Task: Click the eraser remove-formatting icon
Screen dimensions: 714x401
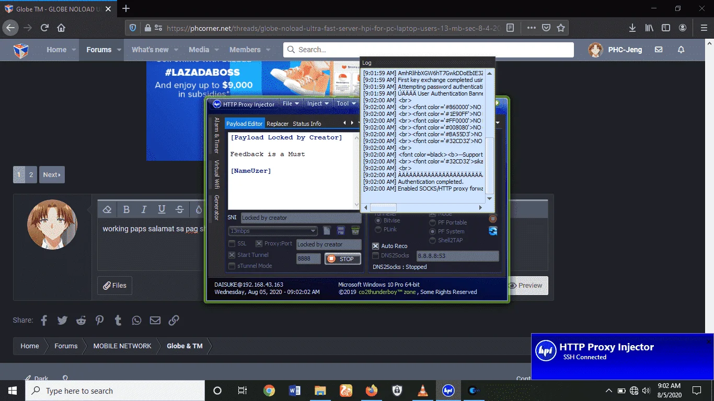Action: [107, 209]
